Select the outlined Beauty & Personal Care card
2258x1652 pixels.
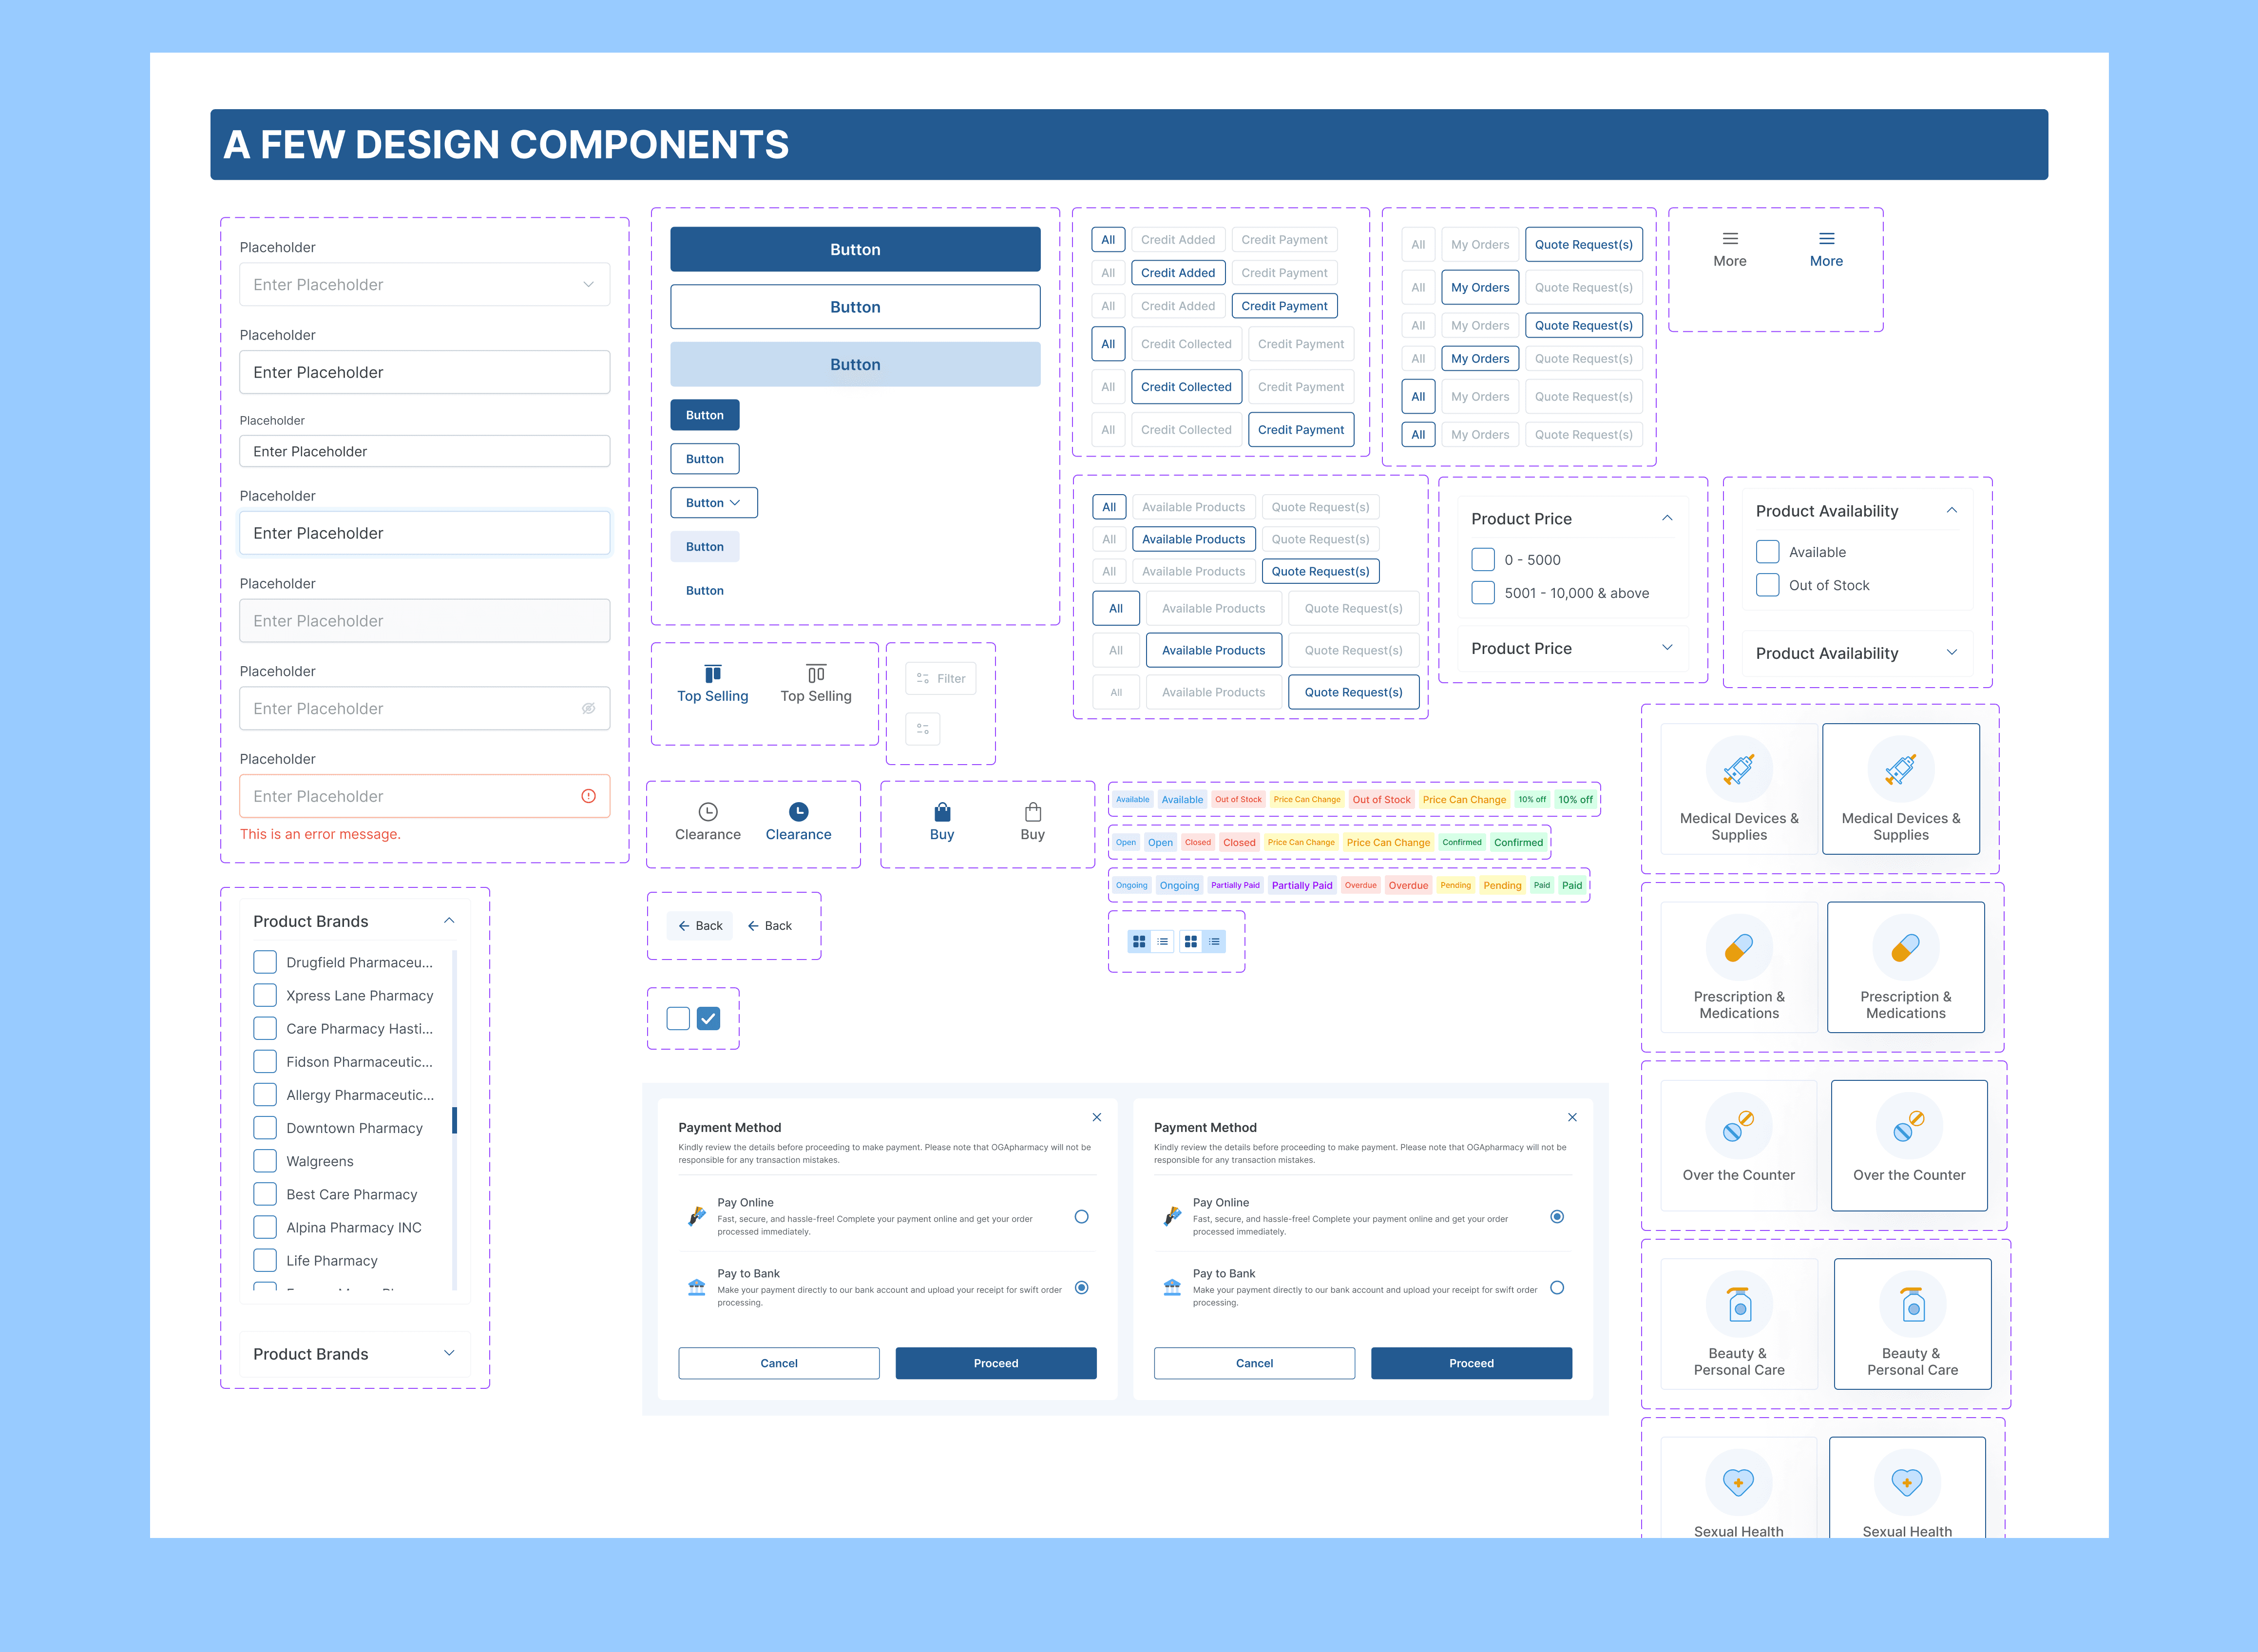point(1913,1324)
